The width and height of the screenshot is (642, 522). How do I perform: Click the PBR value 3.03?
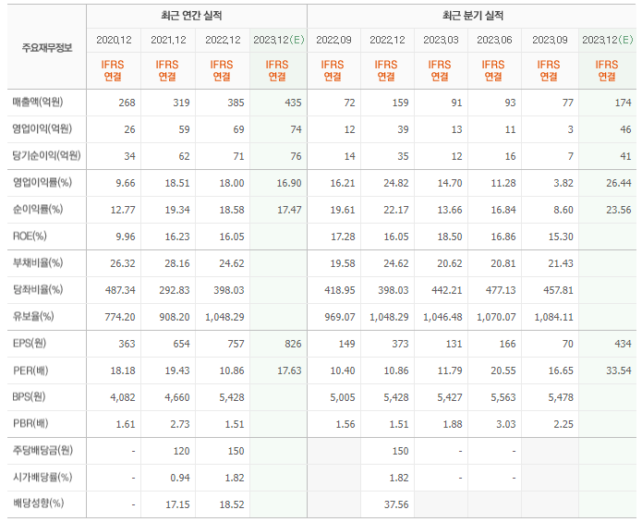click(x=506, y=424)
